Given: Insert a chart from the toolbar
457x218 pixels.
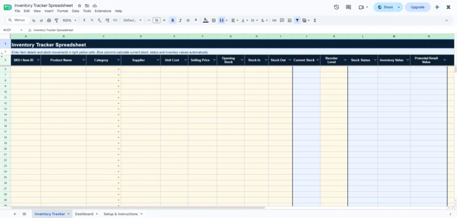Looking at the screenshot, I should 290,20.
